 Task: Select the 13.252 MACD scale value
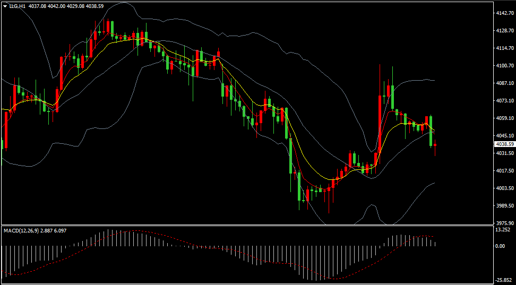[503, 230]
